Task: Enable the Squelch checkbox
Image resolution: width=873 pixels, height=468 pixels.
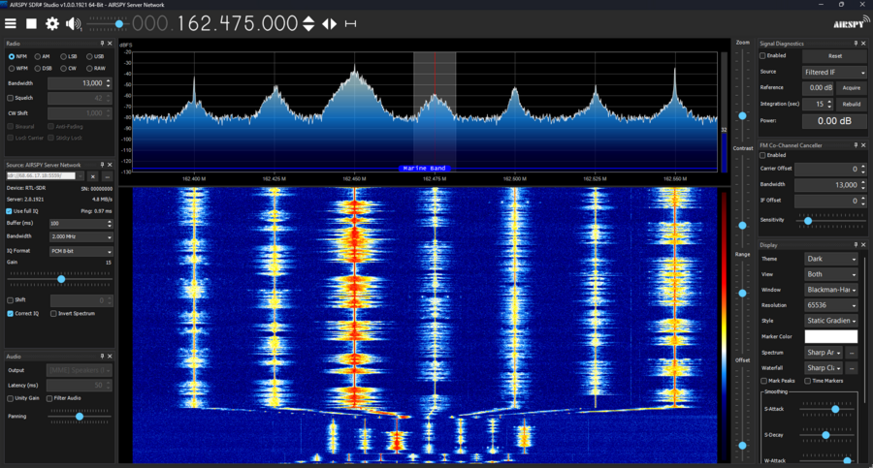Action: click(x=10, y=98)
